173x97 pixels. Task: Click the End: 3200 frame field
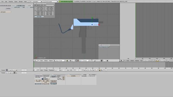pos(70,70)
